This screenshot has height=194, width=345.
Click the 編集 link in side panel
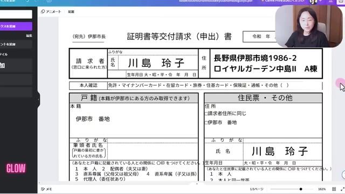click(x=29, y=36)
